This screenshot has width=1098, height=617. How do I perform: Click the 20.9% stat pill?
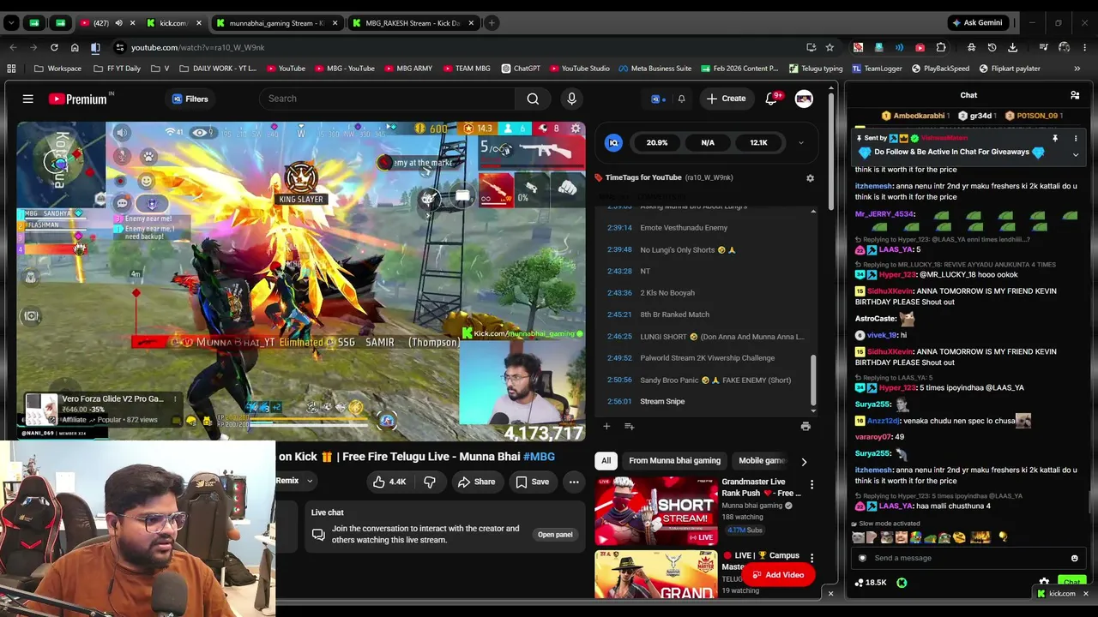657,143
